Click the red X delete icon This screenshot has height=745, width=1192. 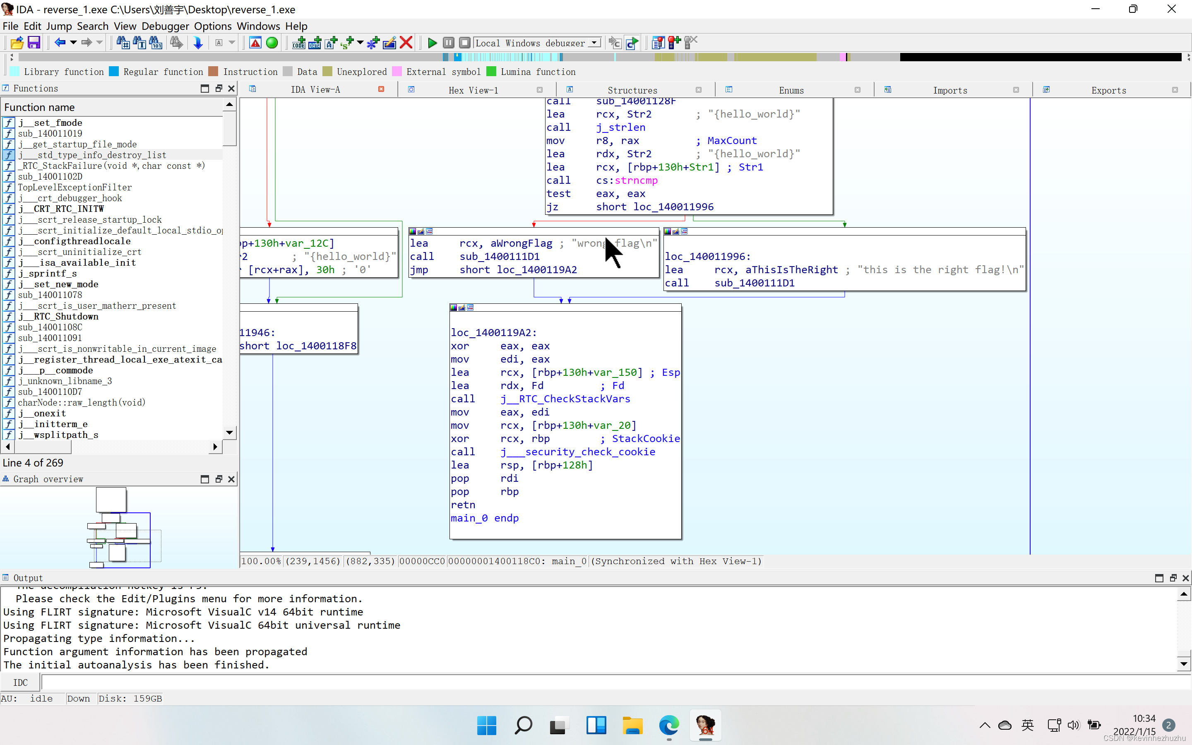pos(406,43)
